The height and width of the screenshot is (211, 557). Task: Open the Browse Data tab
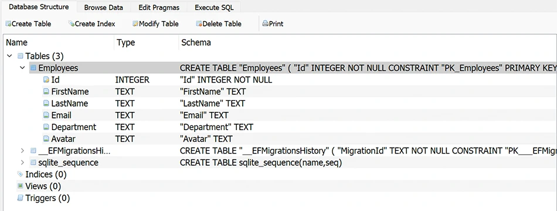pyautogui.click(x=103, y=7)
